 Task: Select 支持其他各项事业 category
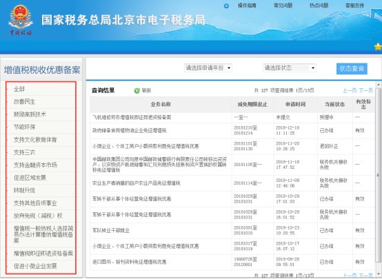tap(35, 203)
